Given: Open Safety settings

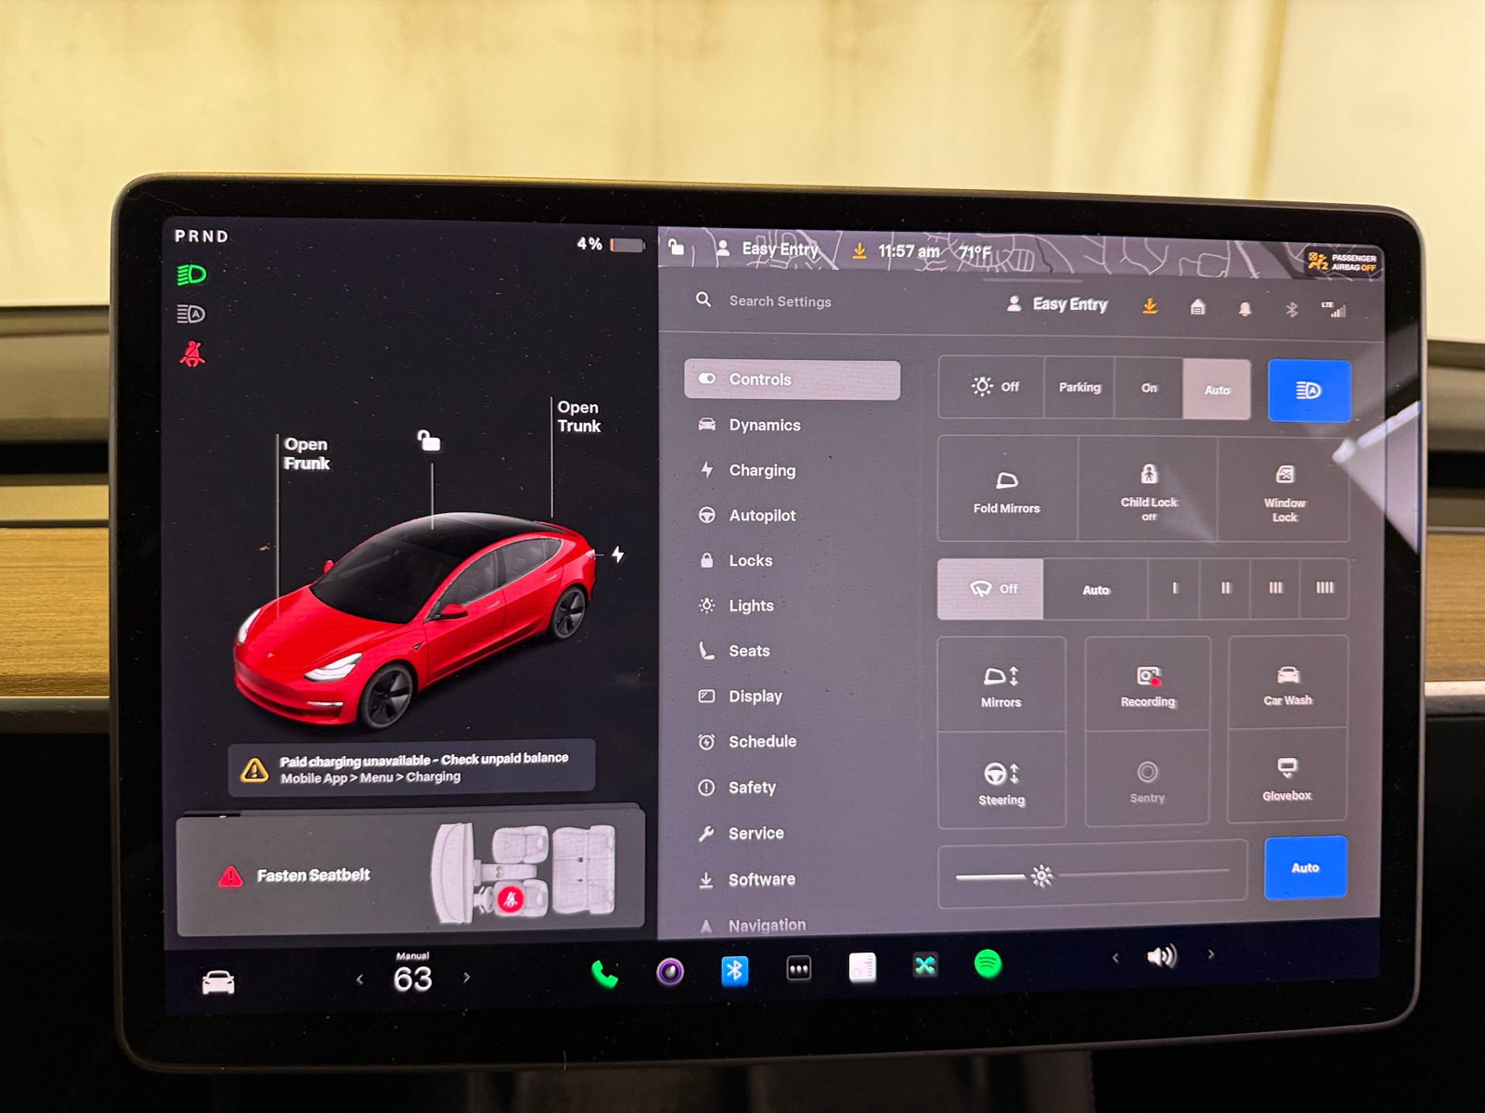Looking at the screenshot, I should [752, 787].
